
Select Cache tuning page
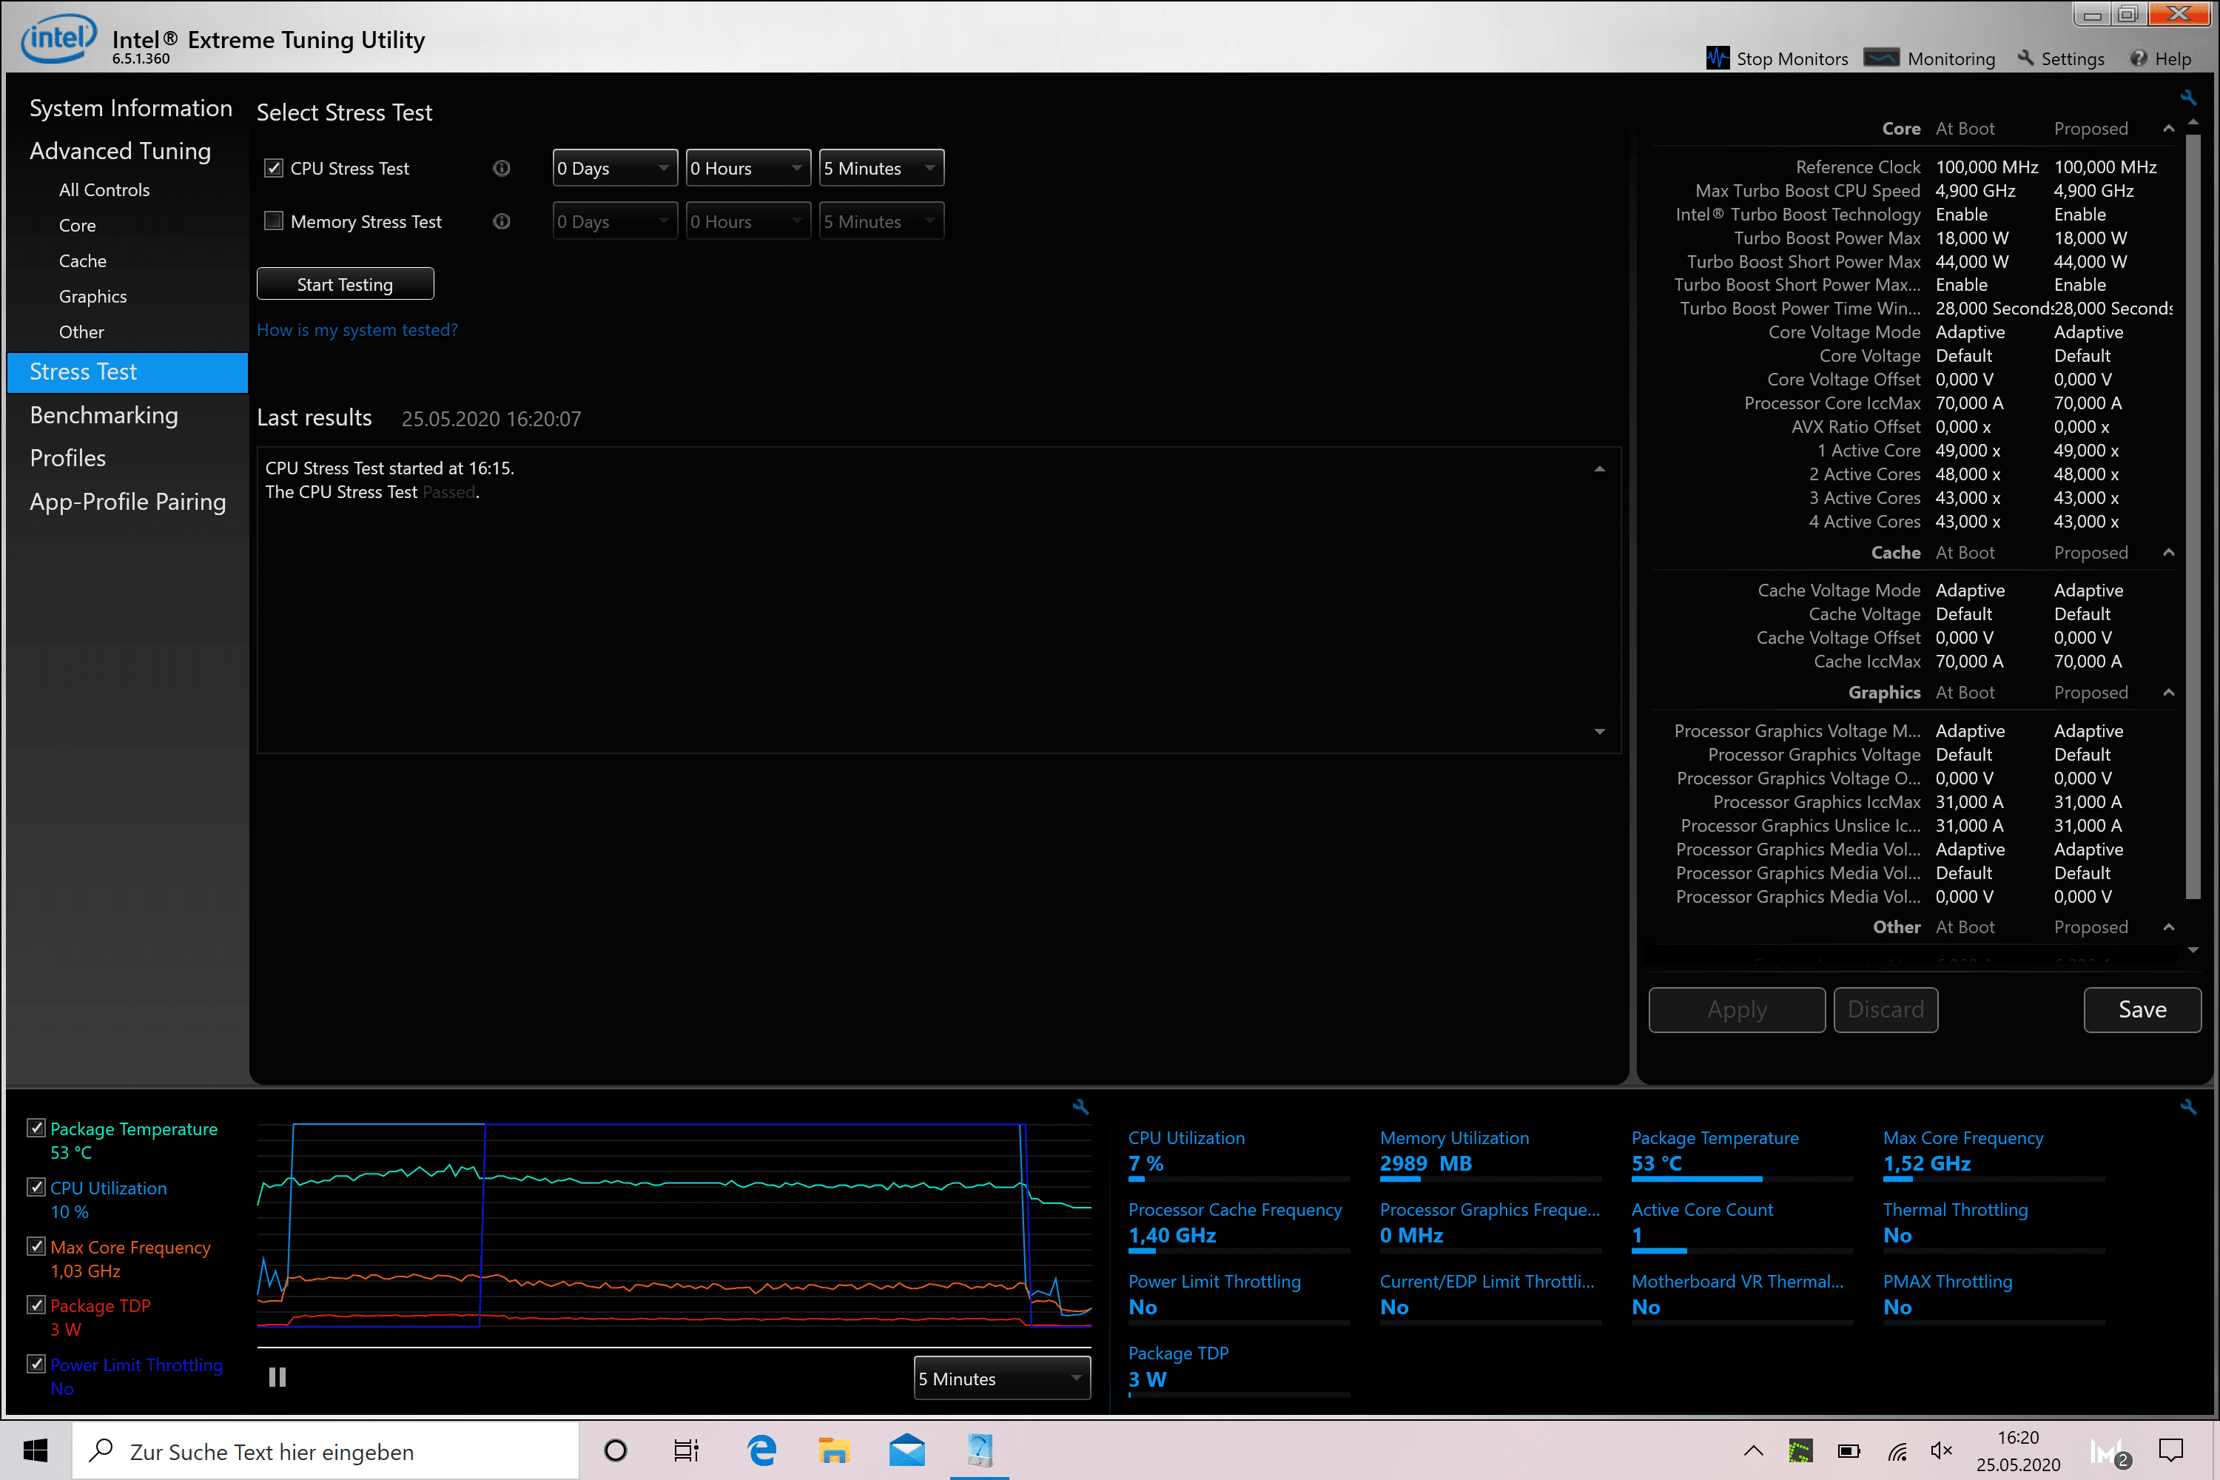tap(82, 260)
